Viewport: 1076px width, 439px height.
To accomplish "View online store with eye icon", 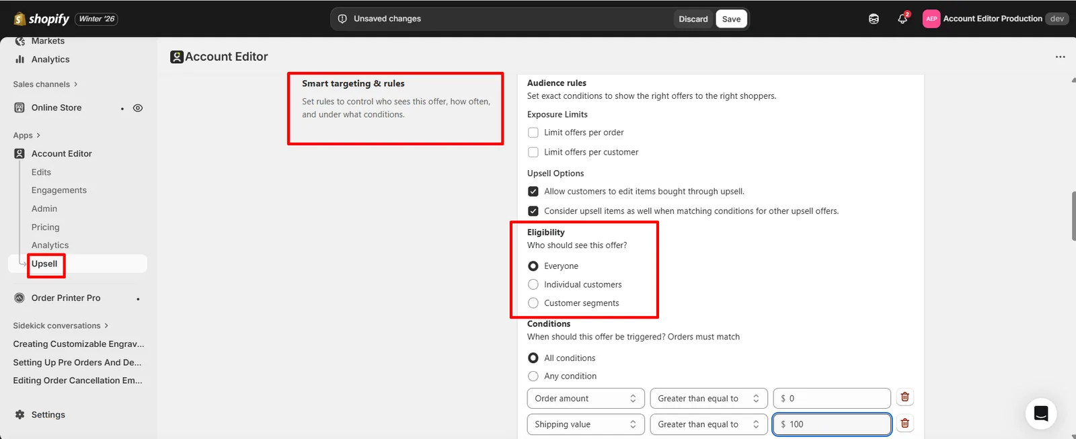I will [x=138, y=108].
